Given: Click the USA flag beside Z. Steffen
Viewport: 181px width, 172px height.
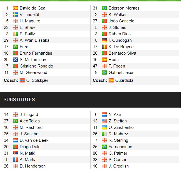Looking at the screenshot, I should (x=104, y=121).
